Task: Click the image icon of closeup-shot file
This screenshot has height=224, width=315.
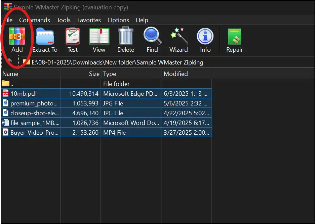Action: coord(5,113)
